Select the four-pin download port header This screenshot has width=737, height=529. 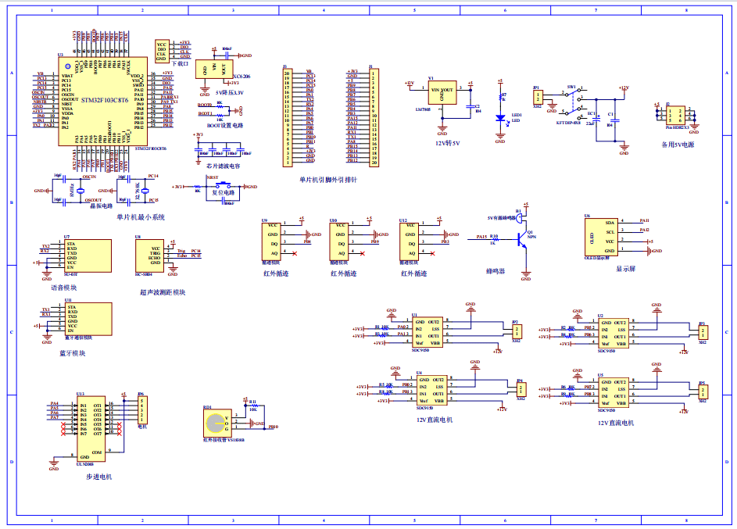[x=162, y=51]
